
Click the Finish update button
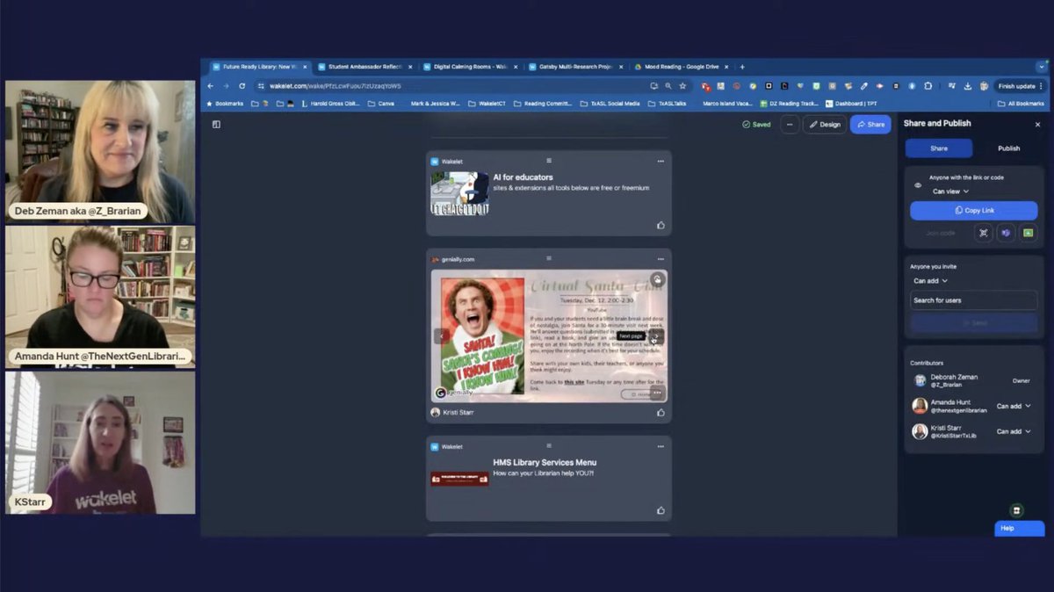click(1021, 86)
